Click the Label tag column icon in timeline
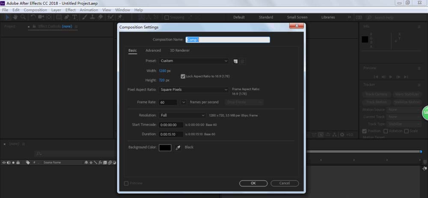The height and width of the screenshot is (198, 428). click(x=28, y=162)
